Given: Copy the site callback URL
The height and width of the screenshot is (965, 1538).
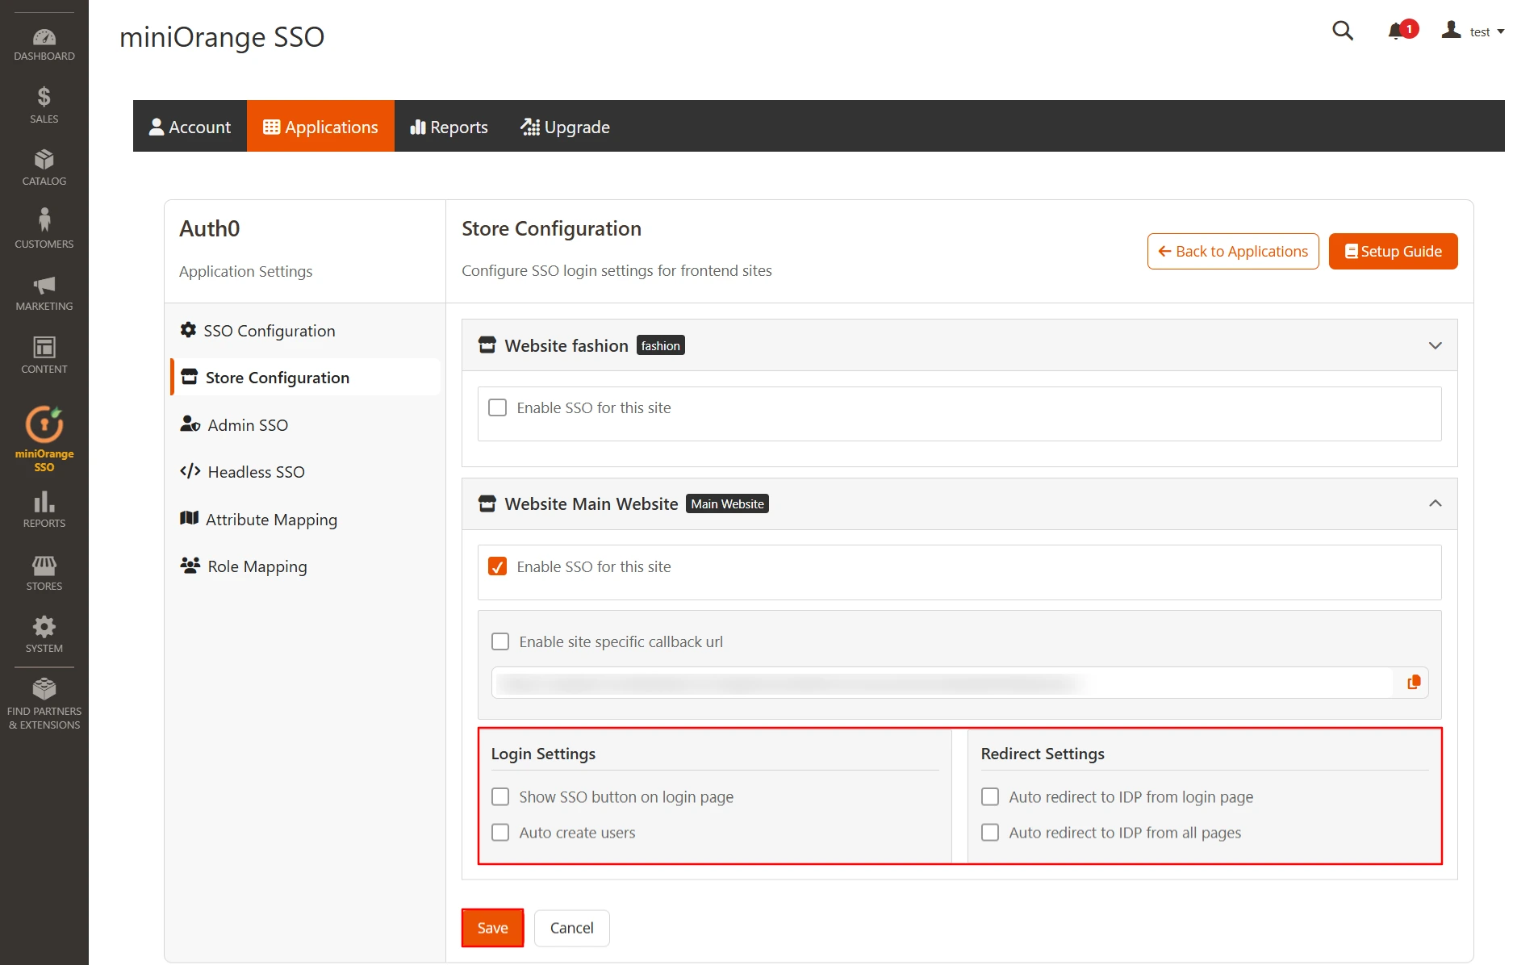Looking at the screenshot, I should point(1413,682).
